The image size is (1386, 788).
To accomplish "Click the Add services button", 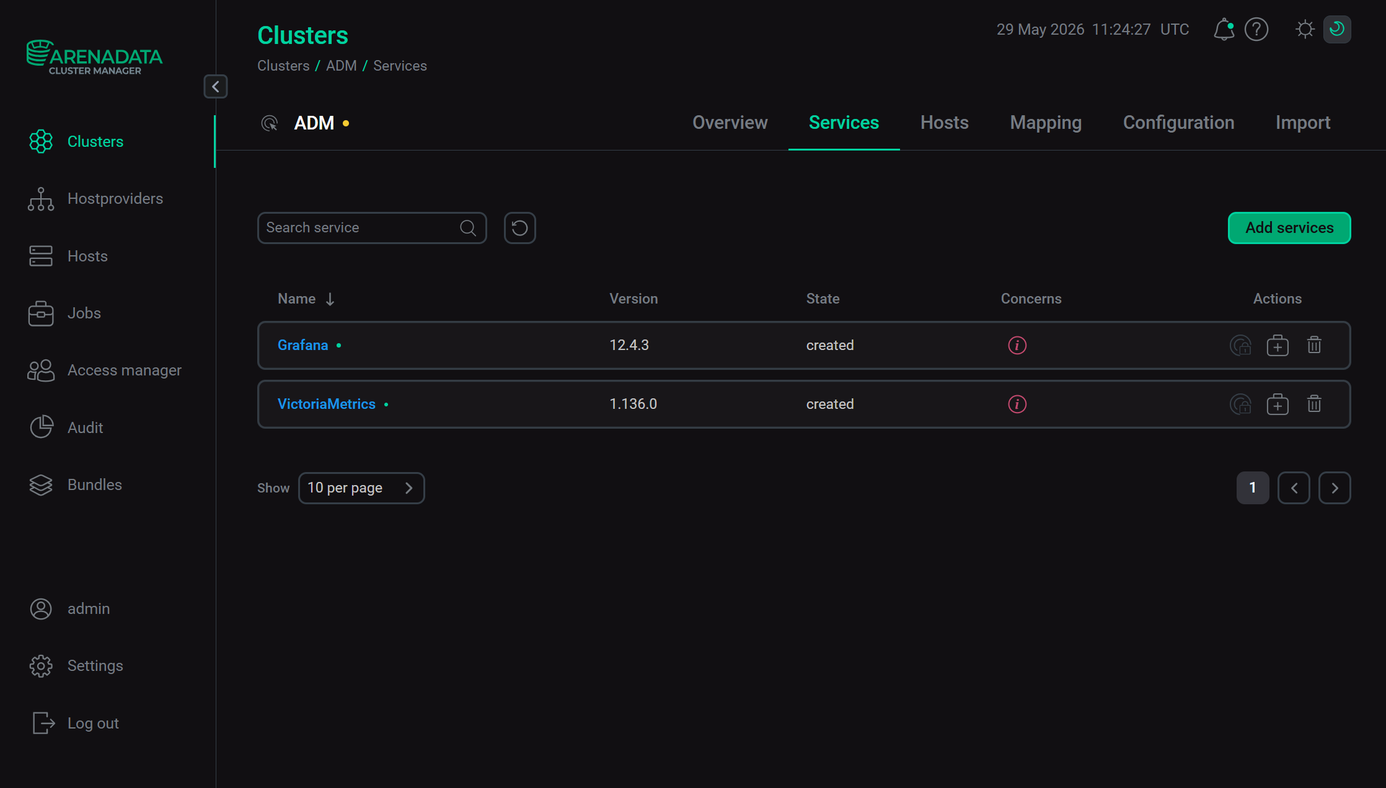I will tap(1289, 228).
